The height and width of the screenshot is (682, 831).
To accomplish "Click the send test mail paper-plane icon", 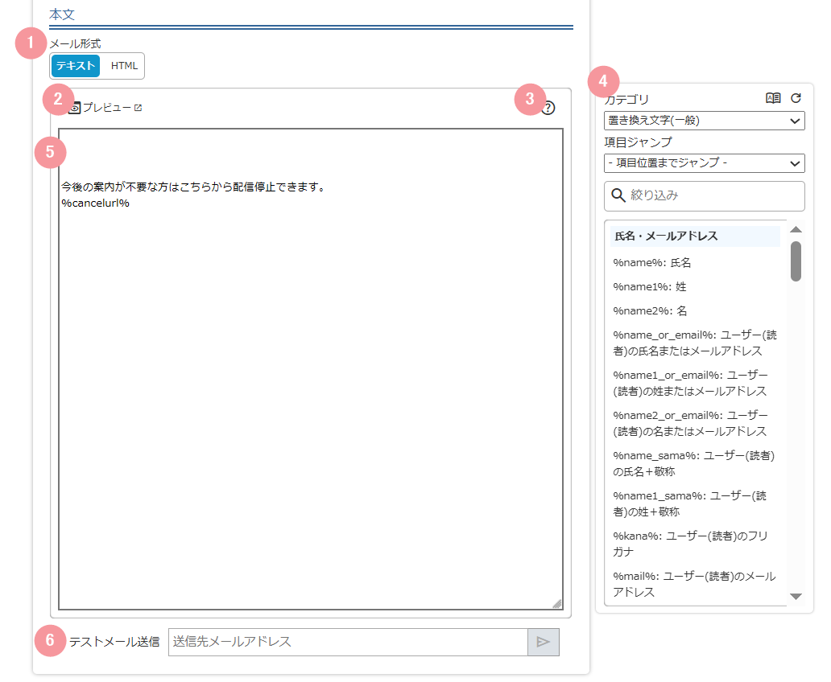I will [x=543, y=642].
